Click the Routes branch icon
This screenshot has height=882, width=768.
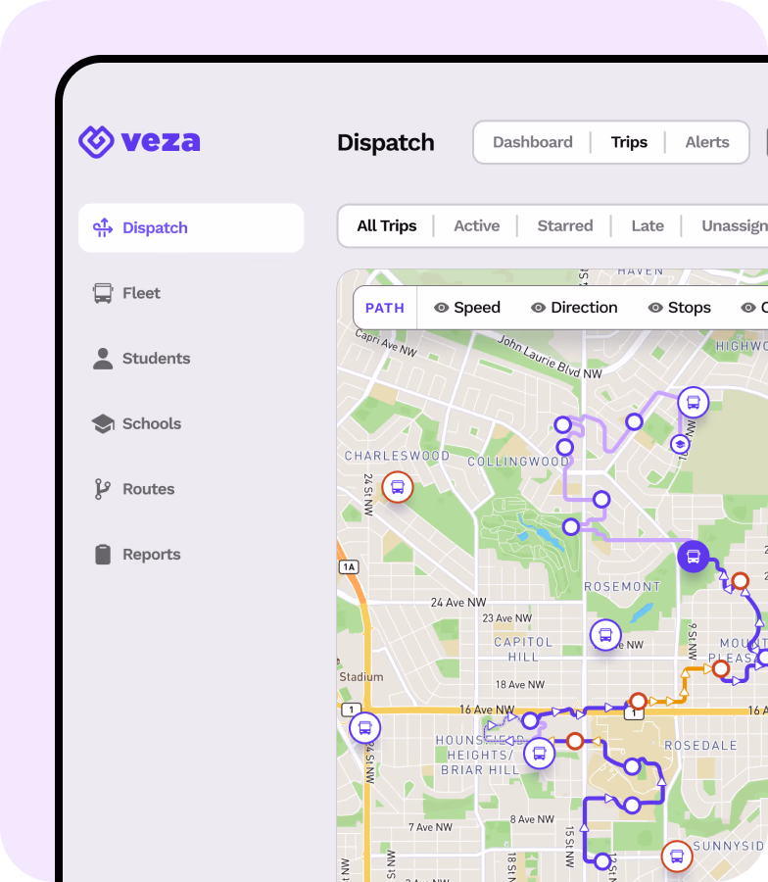point(102,489)
